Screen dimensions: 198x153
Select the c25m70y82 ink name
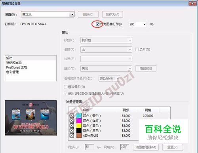point(91,136)
